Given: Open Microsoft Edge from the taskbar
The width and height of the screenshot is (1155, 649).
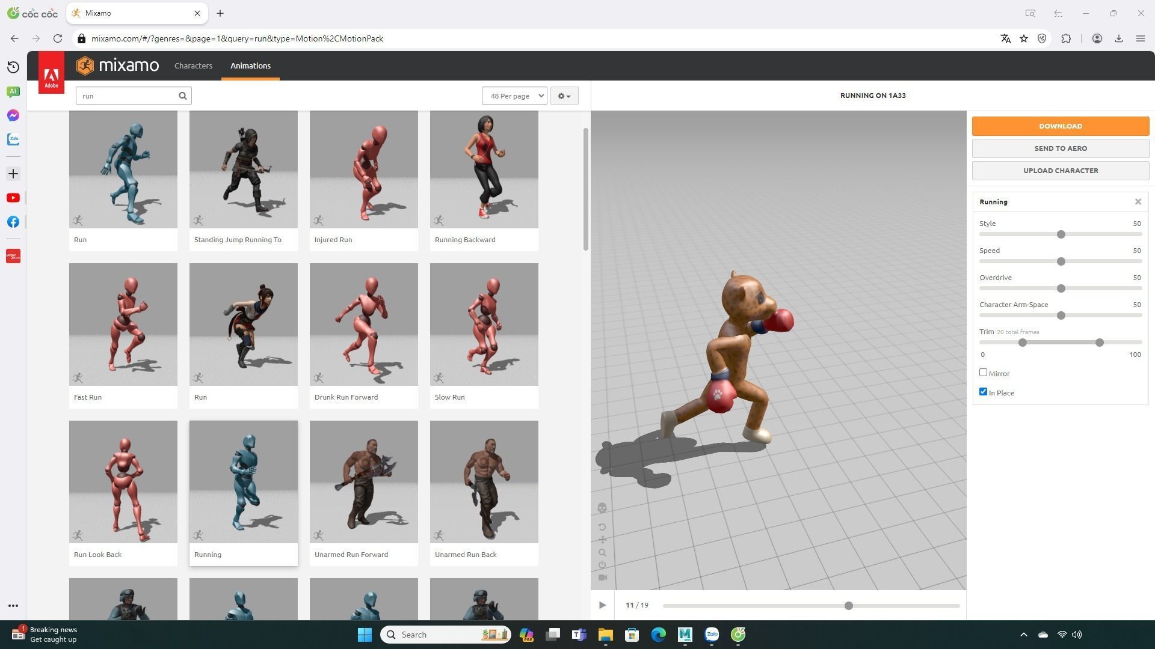Looking at the screenshot, I should point(659,635).
